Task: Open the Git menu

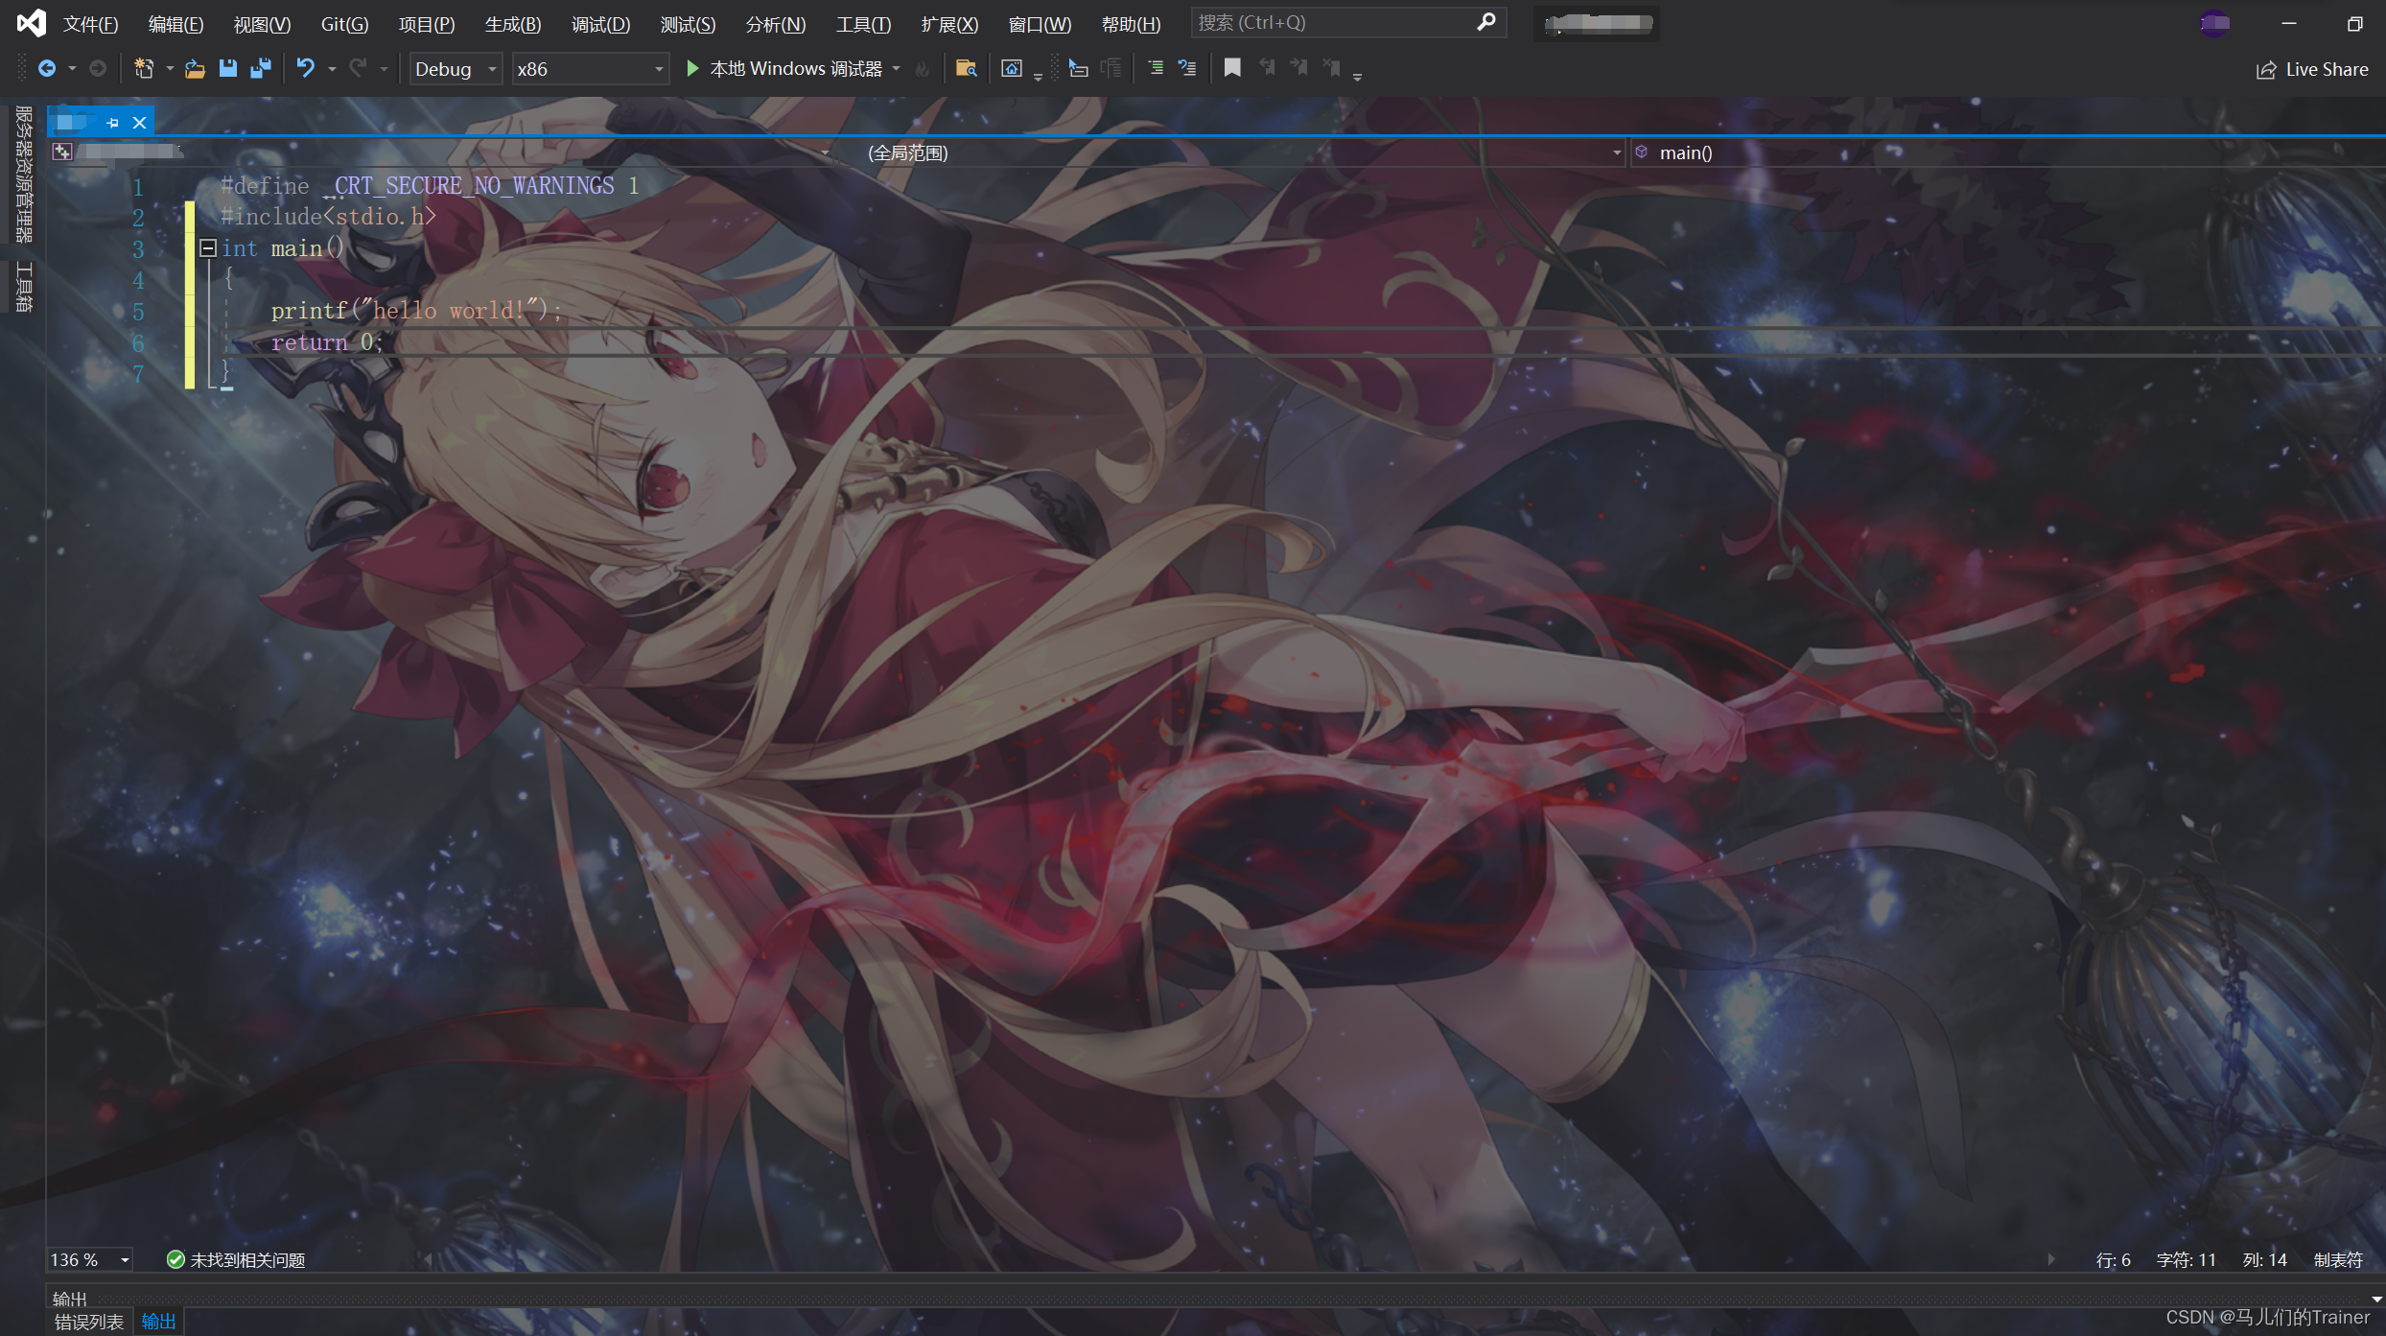Action: pyautogui.click(x=344, y=24)
